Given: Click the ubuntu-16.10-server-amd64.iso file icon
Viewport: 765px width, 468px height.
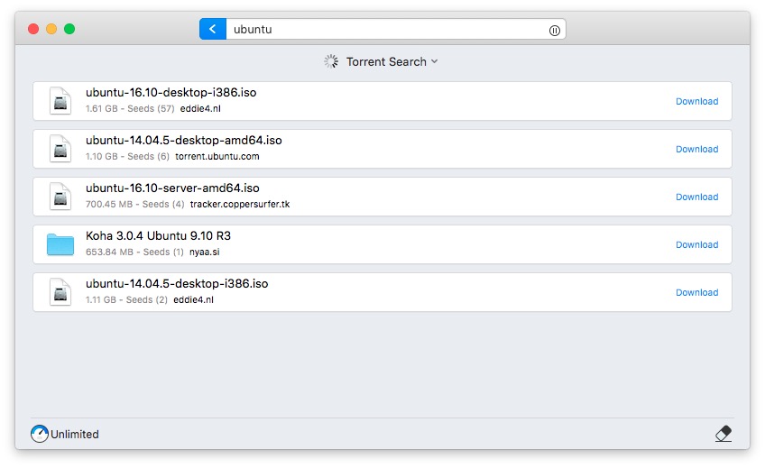Looking at the screenshot, I should 60,197.
